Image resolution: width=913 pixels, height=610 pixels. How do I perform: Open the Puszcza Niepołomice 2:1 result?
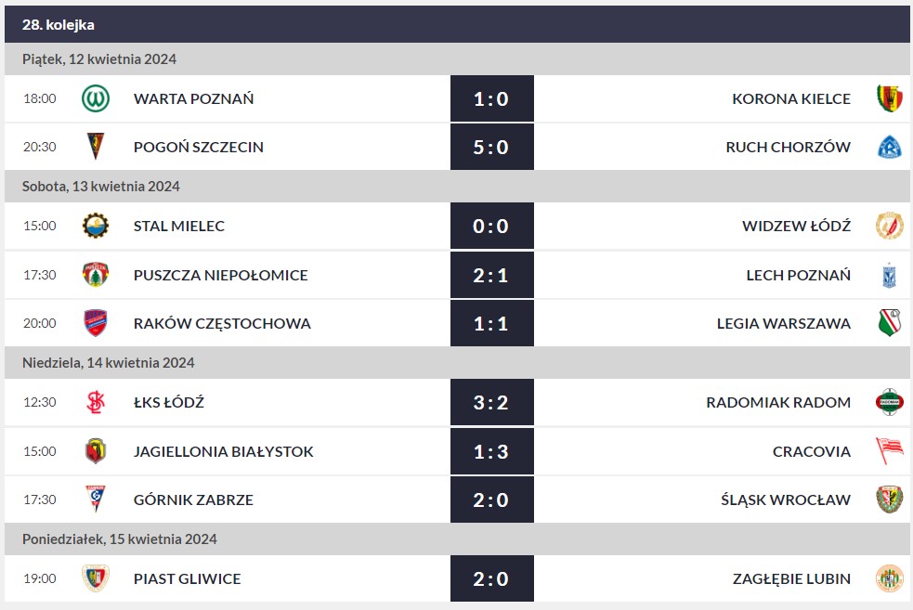[x=491, y=275]
